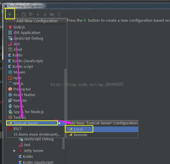
Task: Select TestNG configuration type
Action: click(x=36, y=117)
